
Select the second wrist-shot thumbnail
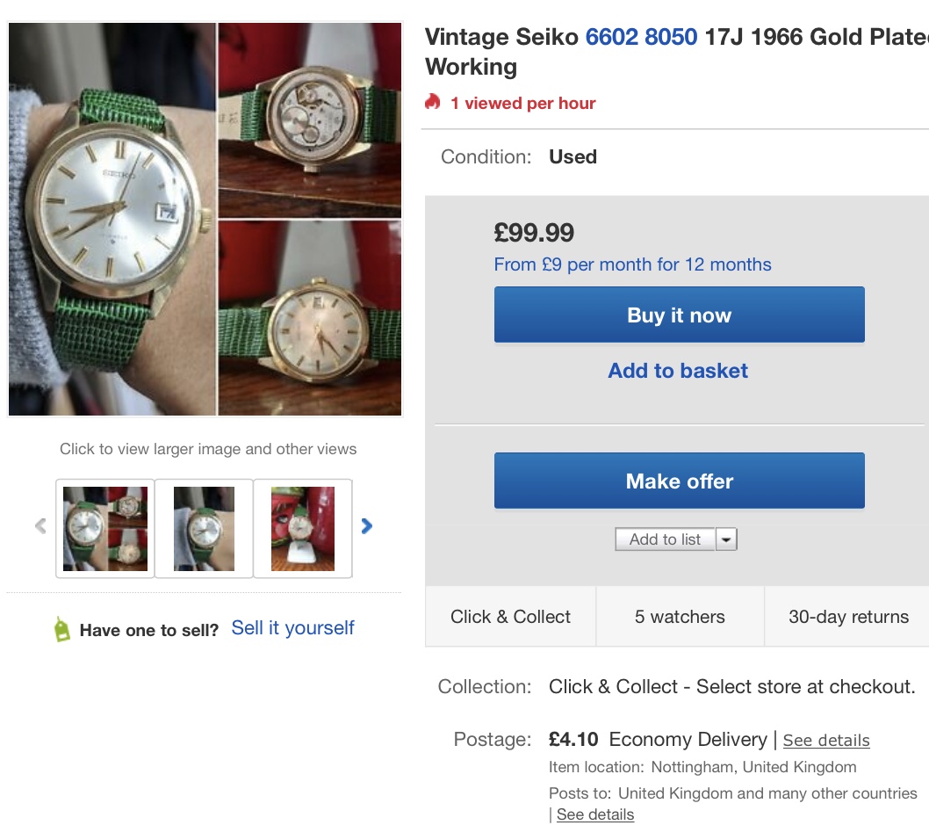pos(204,528)
